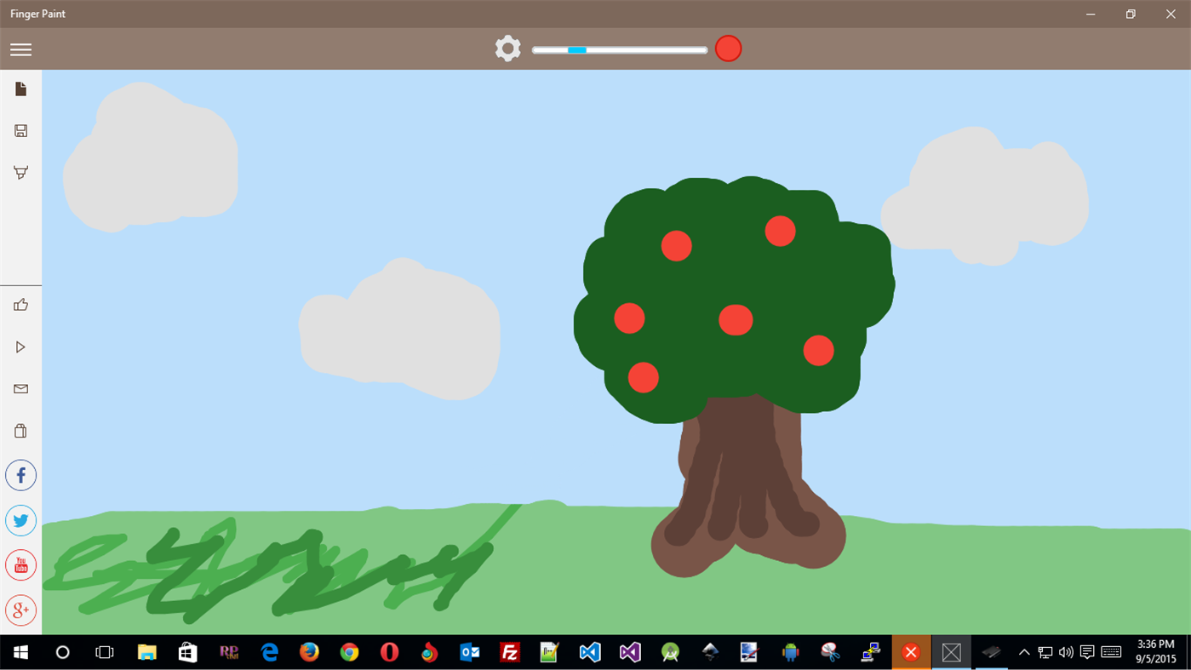Adjust the brush size slider
Viewport: 1191px width, 670px height.
click(577, 49)
